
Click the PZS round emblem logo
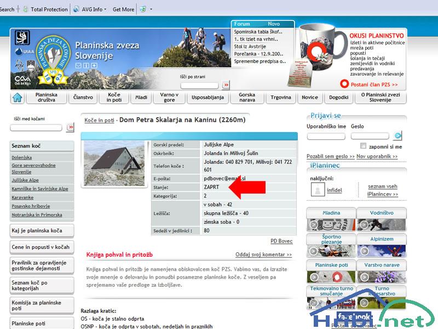point(53,60)
